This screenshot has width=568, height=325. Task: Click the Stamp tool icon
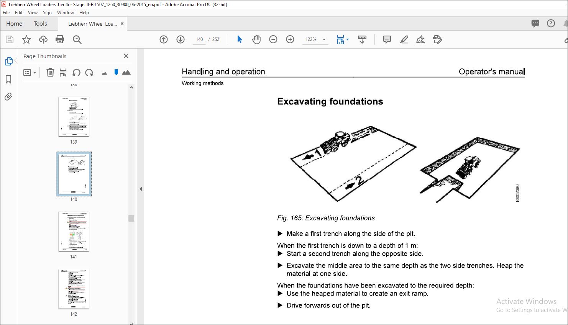(x=437, y=39)
